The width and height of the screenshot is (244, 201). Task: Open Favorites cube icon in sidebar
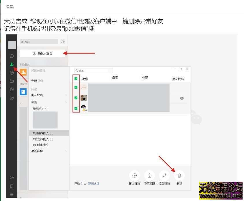(12, 73)
